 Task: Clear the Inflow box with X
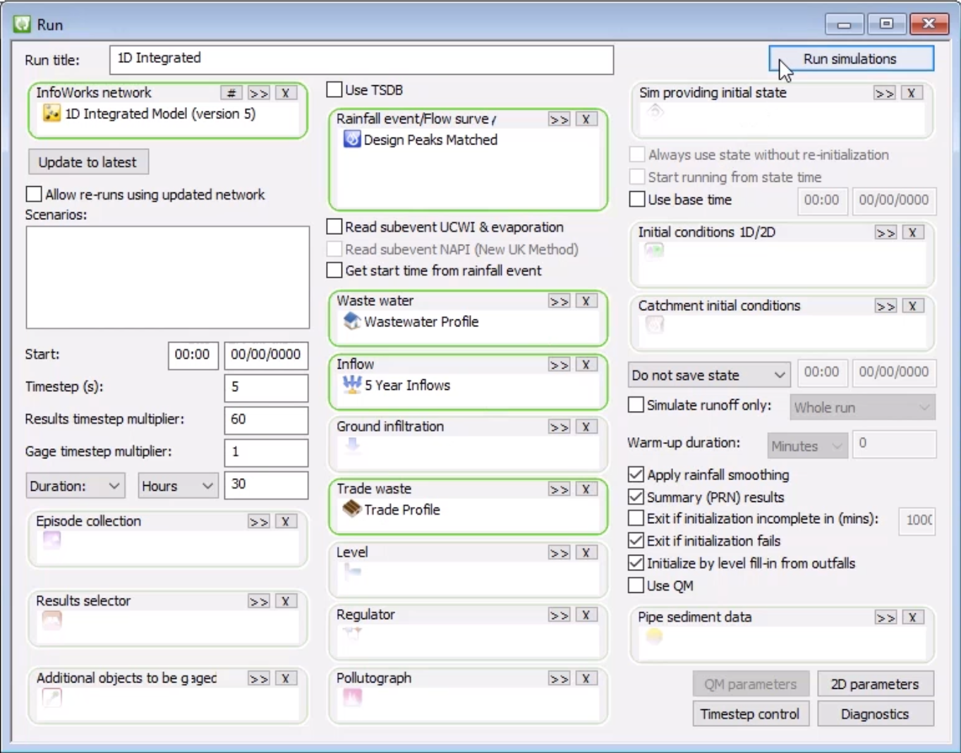tap(586, 365)
